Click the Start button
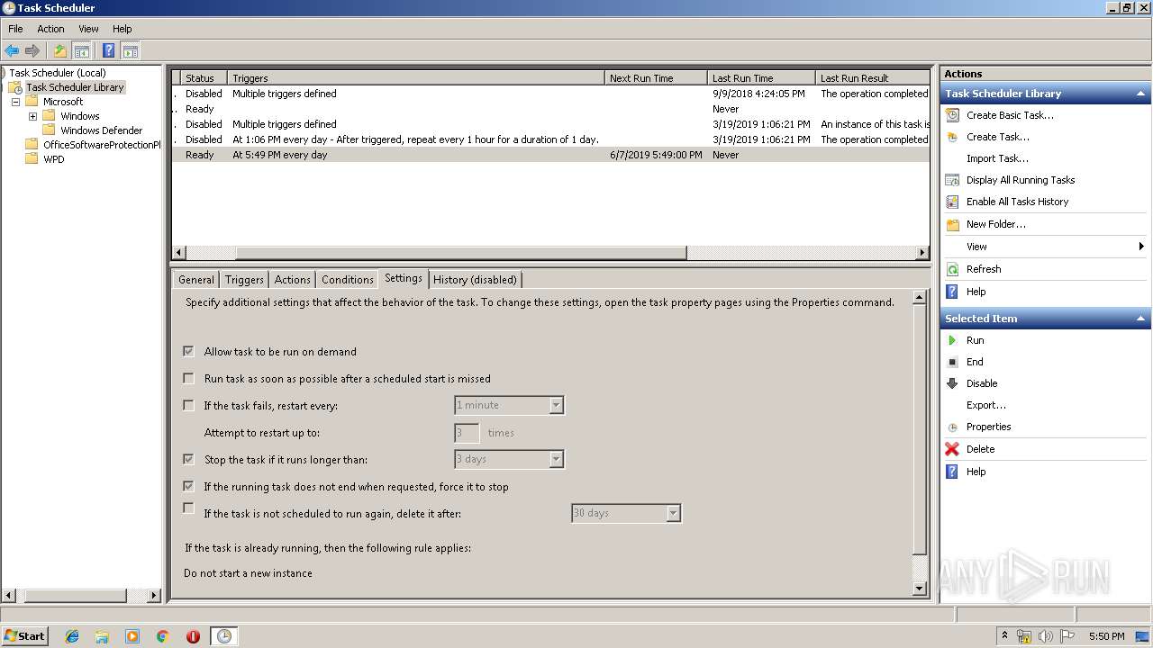This screenshot has height=648, width=1153. tap(24, 636)
